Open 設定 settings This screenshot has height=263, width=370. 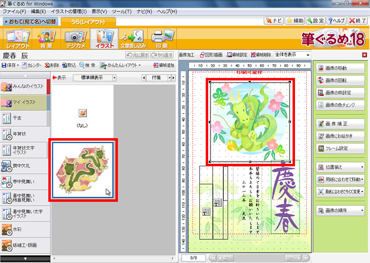tap(316, 21)
